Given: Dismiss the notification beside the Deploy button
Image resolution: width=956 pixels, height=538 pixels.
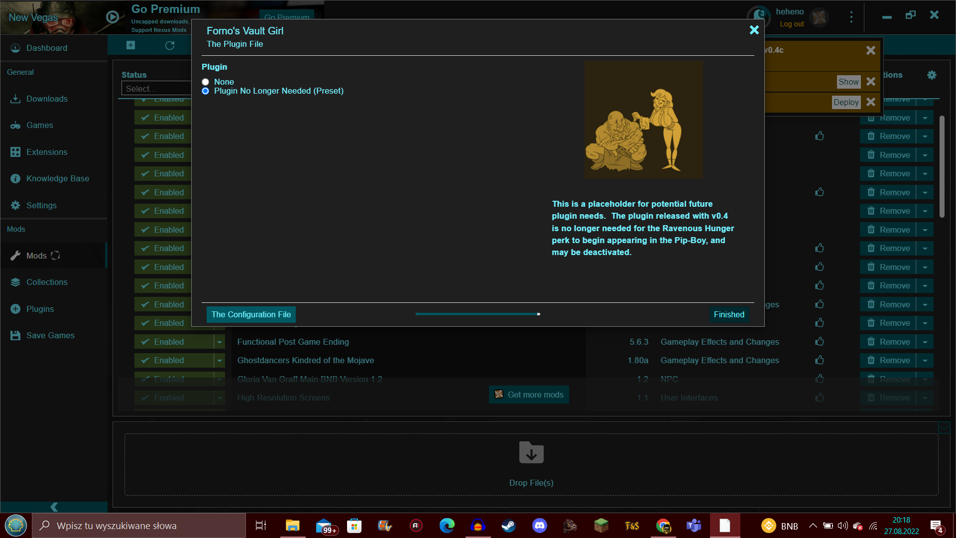Looking at the screenshot, I should [x=871, y=102].
